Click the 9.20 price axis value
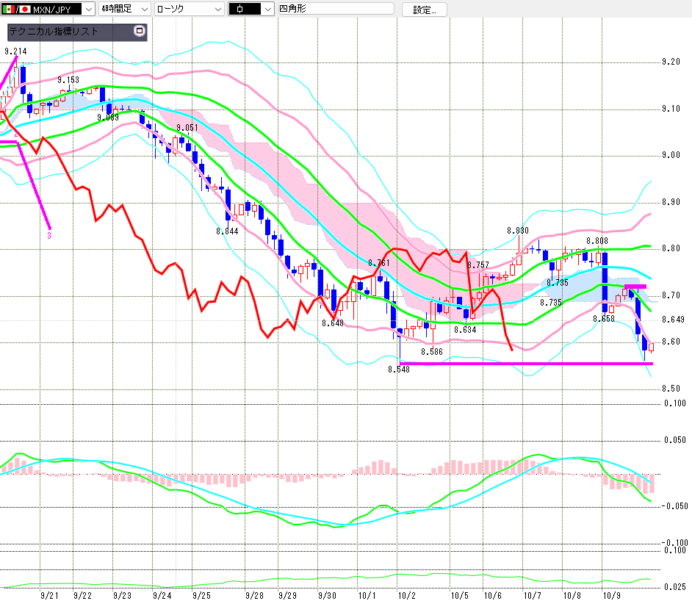The width and height of the screenshot is (692, 601). point(671,62)
